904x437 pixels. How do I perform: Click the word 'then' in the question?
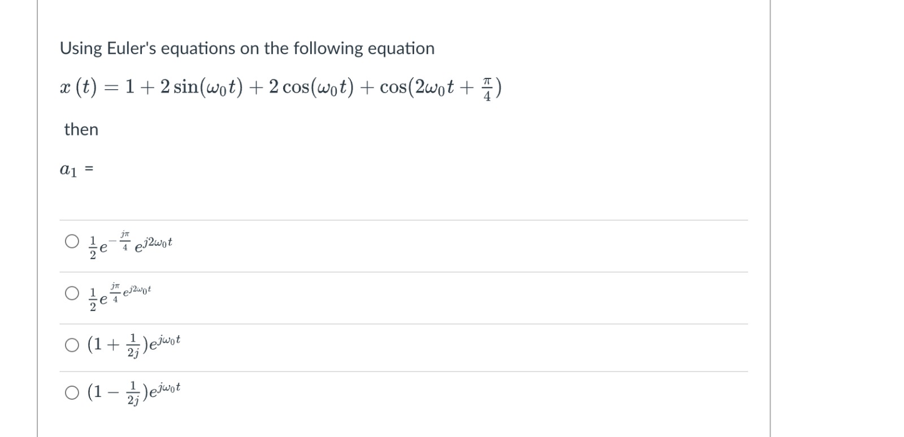click(81, 129)
